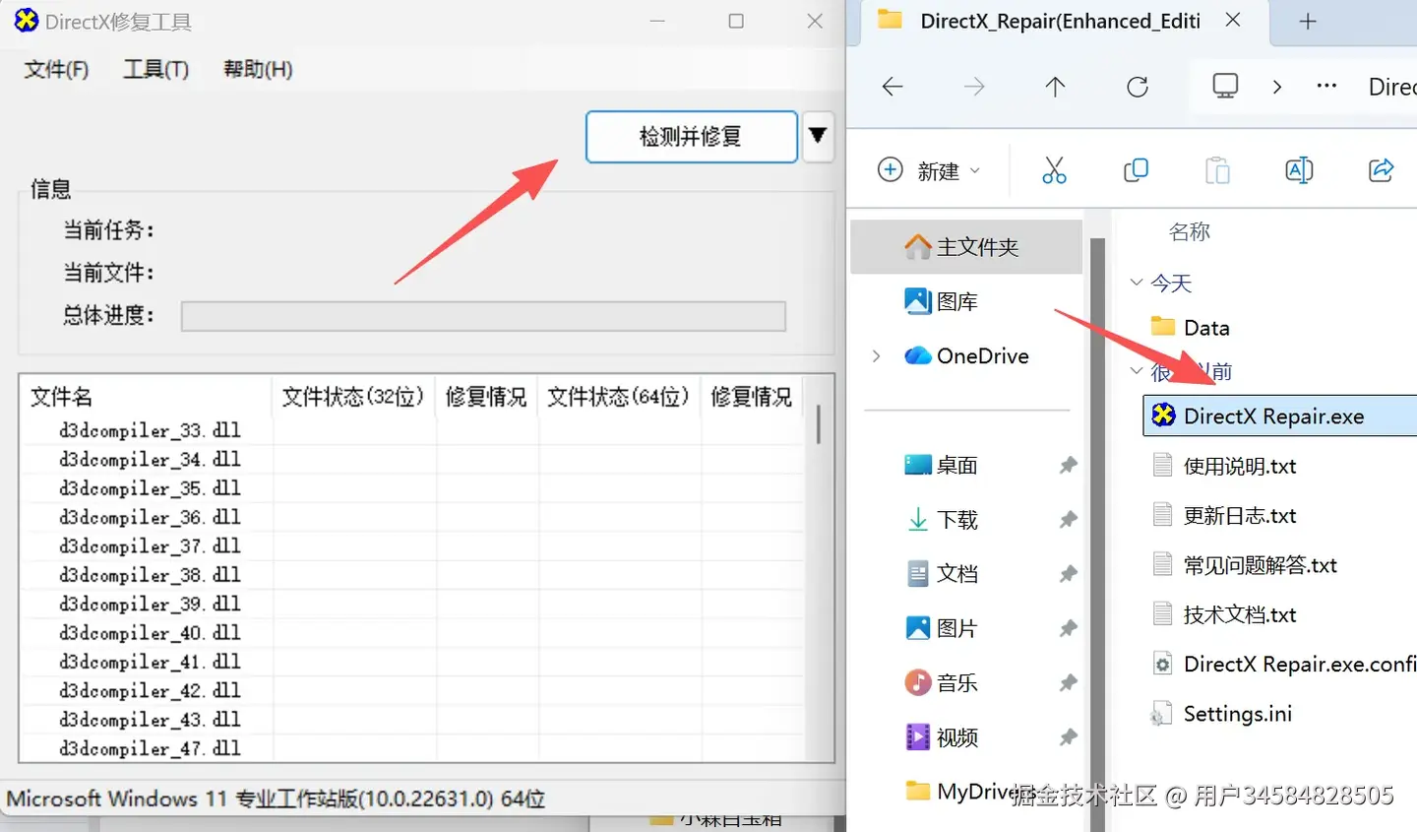Refresh the Explorer folder view
This screenshot has height=832, width=1417.
[1138, 87]
